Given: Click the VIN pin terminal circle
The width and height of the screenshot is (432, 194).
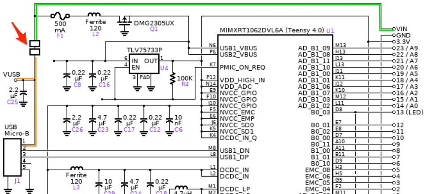Looking at the screenshot, I should tap(394, 29).
